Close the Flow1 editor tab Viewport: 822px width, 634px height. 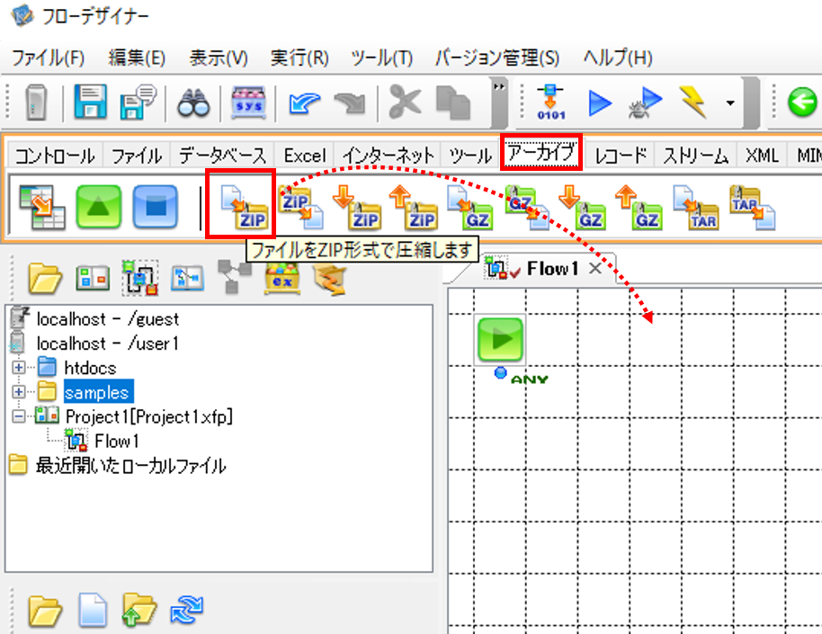pyautogui.click(x=595, y=269)
